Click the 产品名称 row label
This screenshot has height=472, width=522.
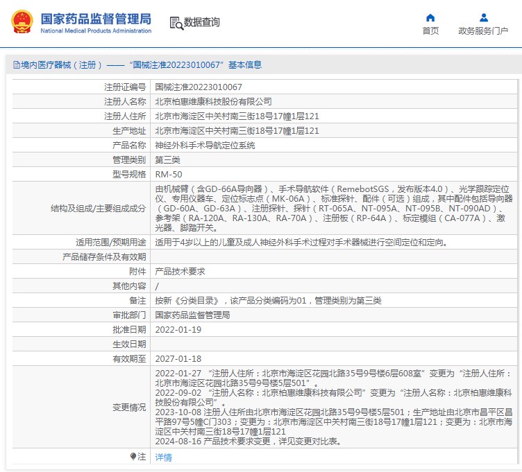[x=129, y=146]
